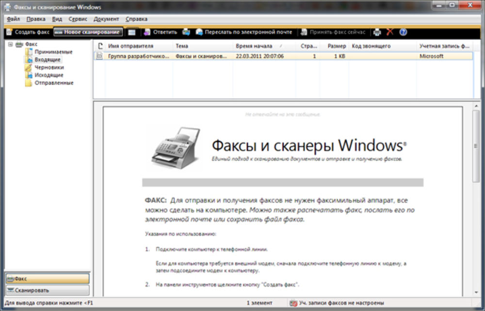Click the red X delete icon
Screen dimensions: 485x311
click(x=390, y=32)
